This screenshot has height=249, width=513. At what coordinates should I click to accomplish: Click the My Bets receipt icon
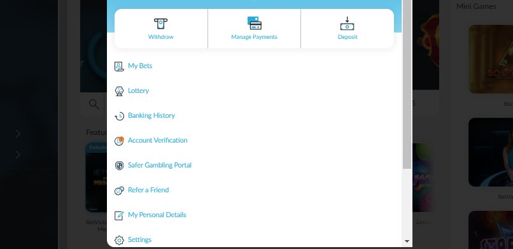[x=119, y=66]
